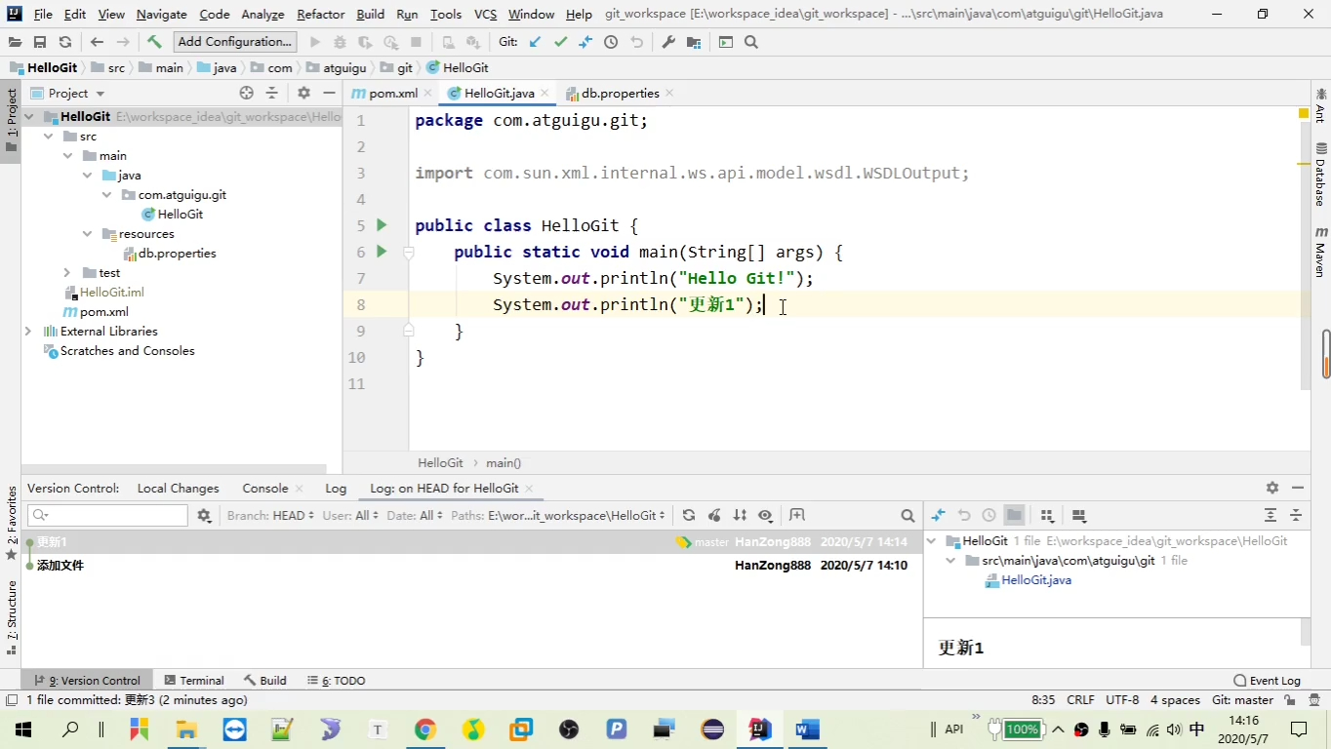1331x749 pixels.
Task: Collapse the resources folder node
Action: pyautogui.click(x=87, y=234)
